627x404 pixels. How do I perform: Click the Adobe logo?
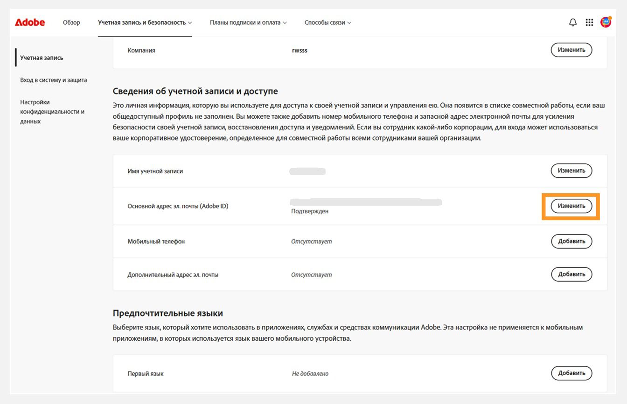(30, 22)
